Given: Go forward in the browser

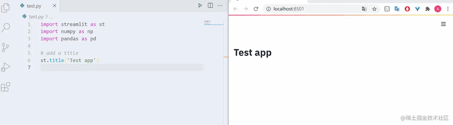Looking at the screenshot, I should click(246, 9).
